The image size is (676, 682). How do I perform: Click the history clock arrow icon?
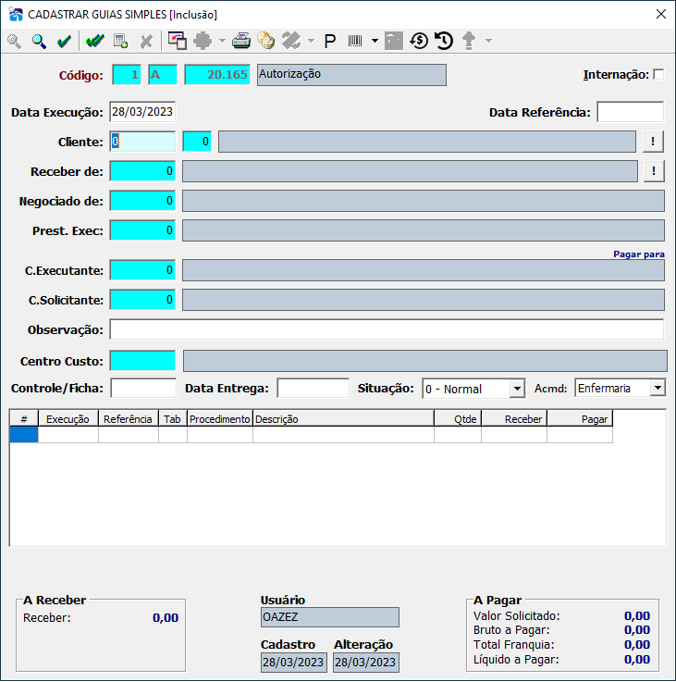[444, 41]
